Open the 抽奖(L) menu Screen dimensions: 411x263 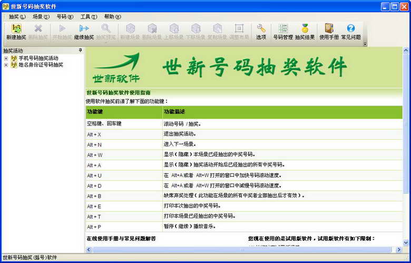coord(17,17)
